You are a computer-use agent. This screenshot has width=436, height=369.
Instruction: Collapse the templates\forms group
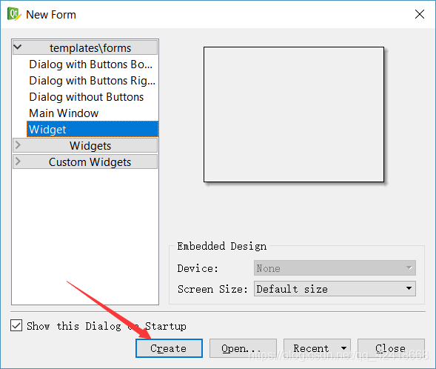[x=18, y=47]
